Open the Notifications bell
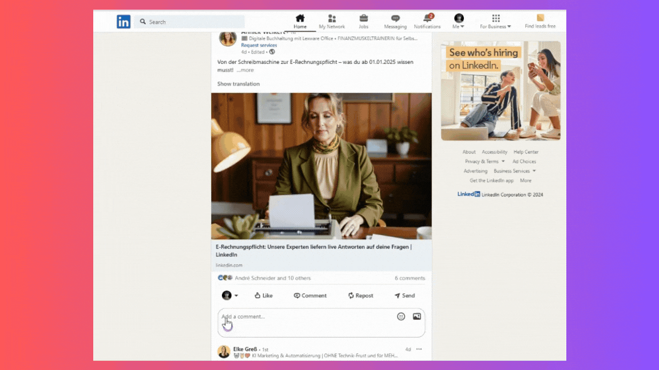The width and height of the screenshot is (659, 370). 427,19
